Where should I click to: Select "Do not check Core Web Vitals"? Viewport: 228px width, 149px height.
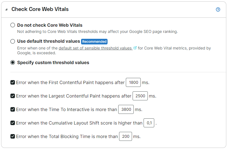pyautogui.click(x=13, y=25)
